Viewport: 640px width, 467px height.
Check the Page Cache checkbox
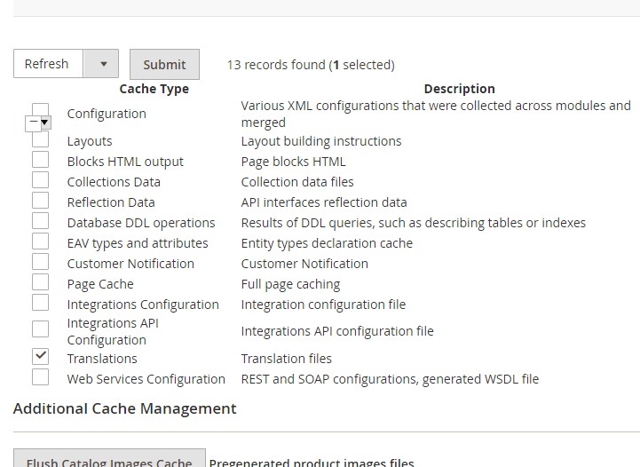click(40, 282)
